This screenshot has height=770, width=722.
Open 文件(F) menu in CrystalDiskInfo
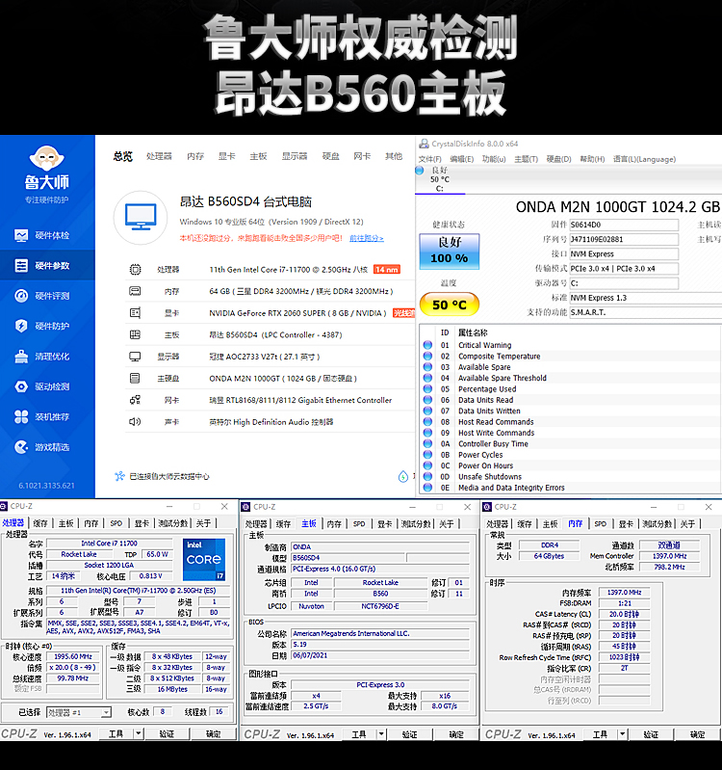pos(429,159)
